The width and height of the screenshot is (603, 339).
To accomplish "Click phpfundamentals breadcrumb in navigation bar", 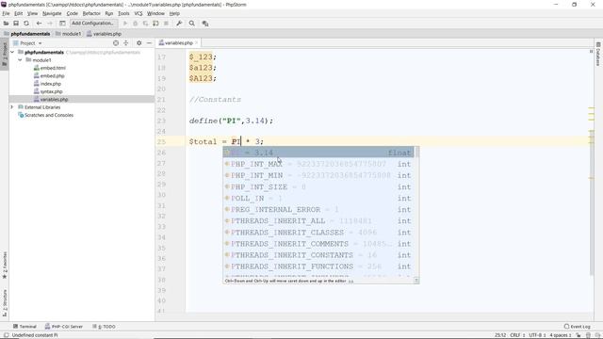I will [x=27, y=34].
